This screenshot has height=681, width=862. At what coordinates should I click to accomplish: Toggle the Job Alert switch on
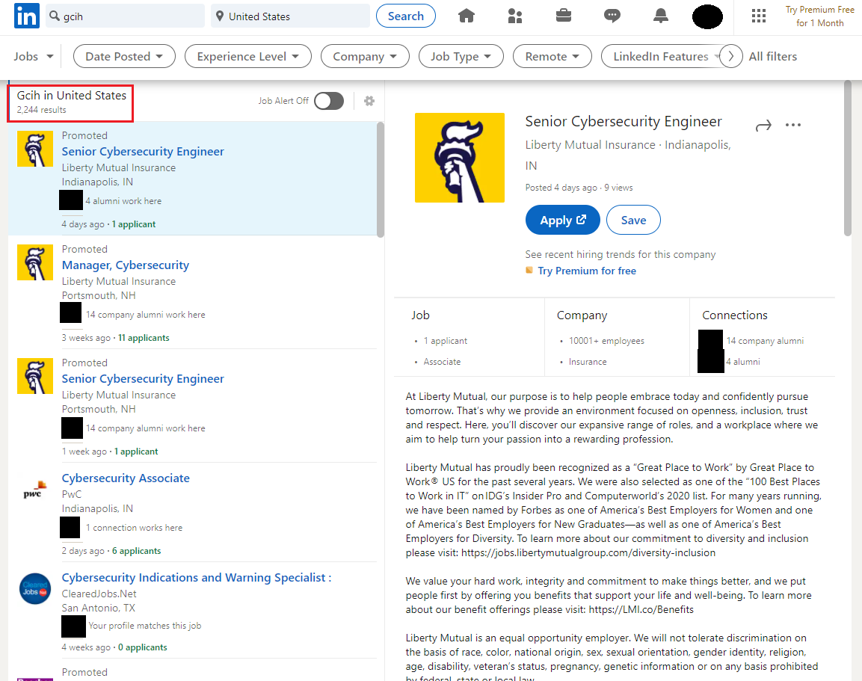329,101
